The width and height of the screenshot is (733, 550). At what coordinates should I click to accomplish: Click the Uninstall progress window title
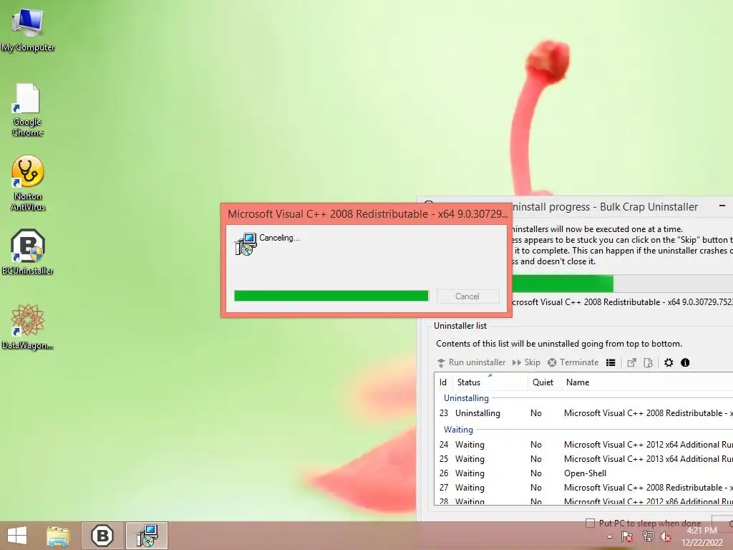click(604, 207)
